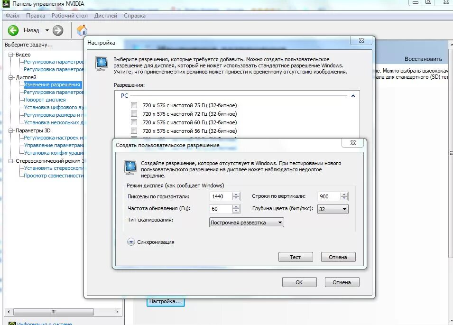This screenshot has width=453, height=325.
Task: Select Установка цифрового аудио tree item
Action: click(x=54, y=107)
